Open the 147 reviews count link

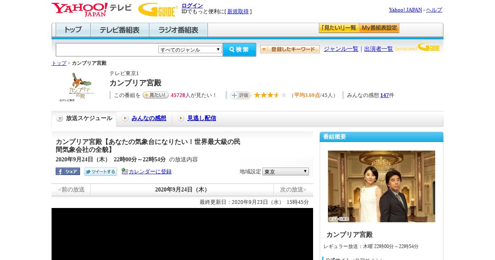click(384, 95)
